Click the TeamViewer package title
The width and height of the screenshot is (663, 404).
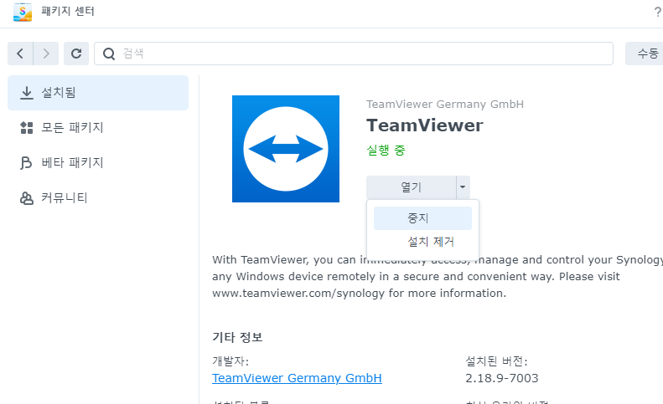pos(424,125)
